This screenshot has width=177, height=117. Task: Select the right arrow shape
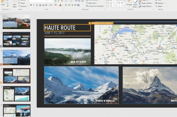(x=119, y=3)
